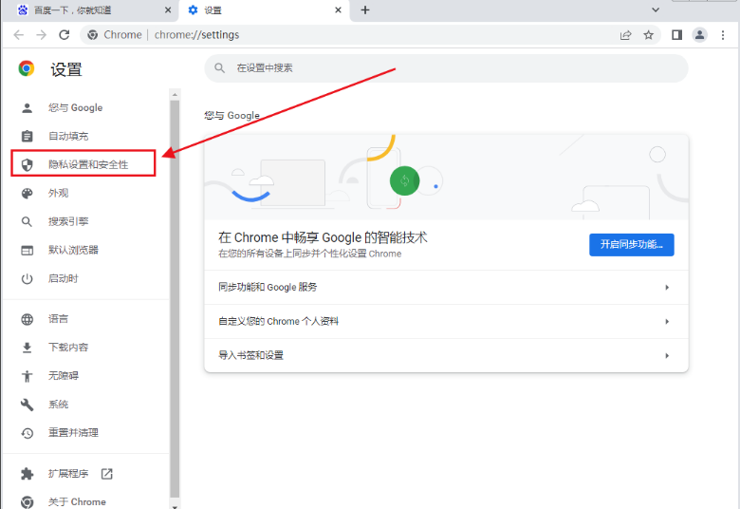Viewport: 740px width, 509px height.
Task: Expand 自定义您的 Chrome 个人资料 row arrow
Action: [667, 321]
